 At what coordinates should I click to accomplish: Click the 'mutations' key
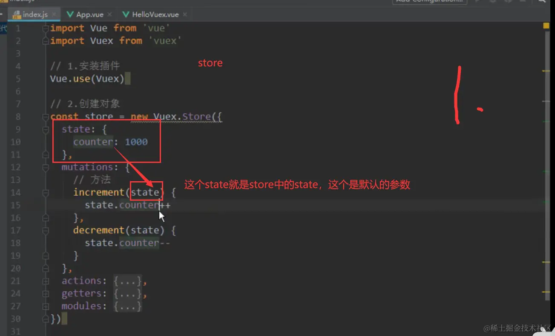(87, 167)
